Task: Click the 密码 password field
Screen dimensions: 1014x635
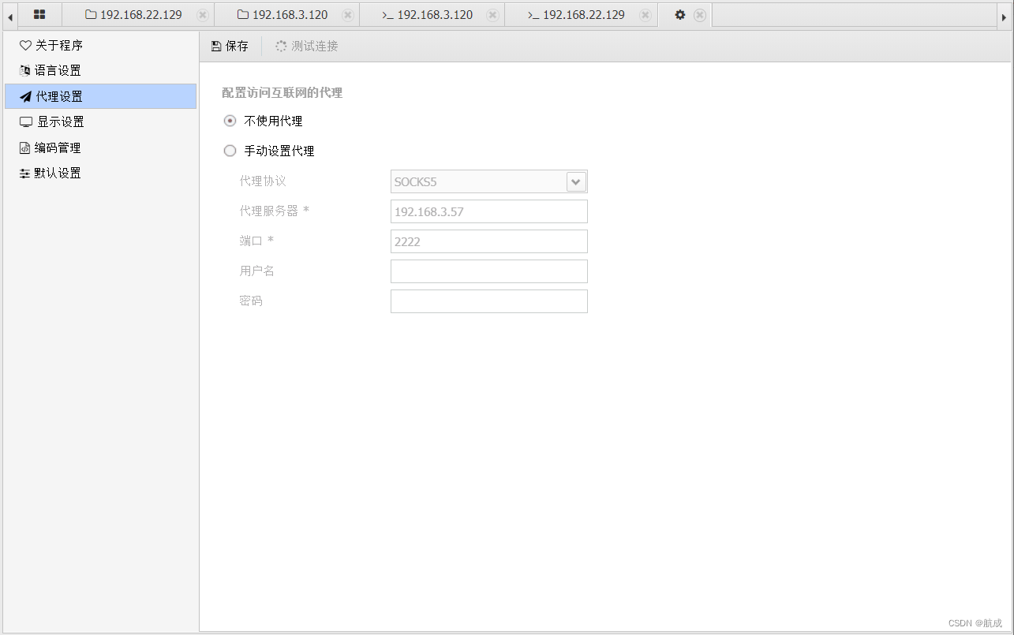Action: pyautogui.click(x=489, y=301)
